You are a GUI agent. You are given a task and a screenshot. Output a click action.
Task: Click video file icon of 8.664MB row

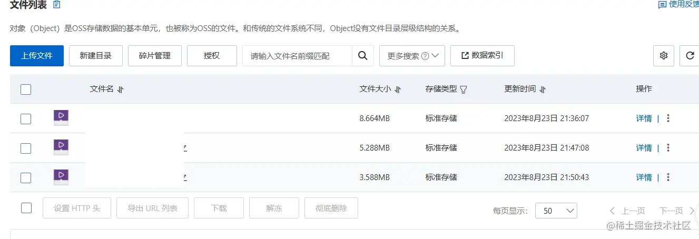point(61,117)
